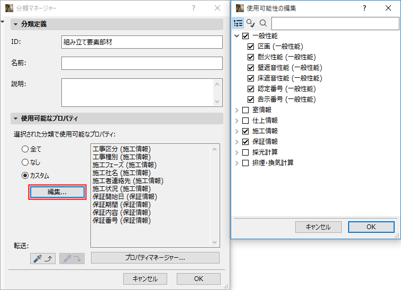Screen dimensions: 401x290
Task: Select the 全て radio button
Action: click(x=25, y=149)
